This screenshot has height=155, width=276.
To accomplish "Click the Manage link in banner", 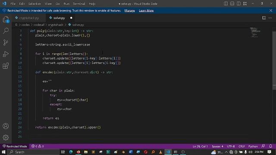I will pos(129,10).
